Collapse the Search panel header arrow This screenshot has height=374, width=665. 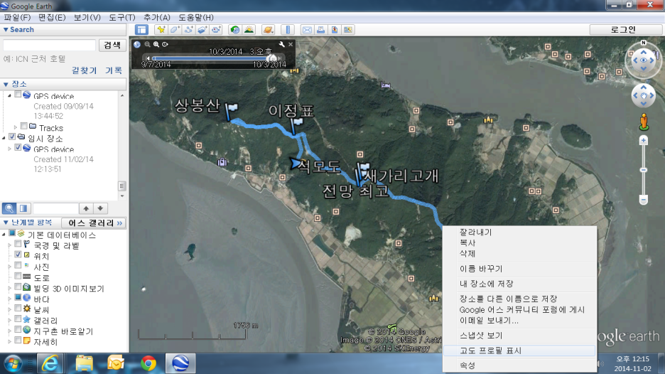[x=6, y=30]
